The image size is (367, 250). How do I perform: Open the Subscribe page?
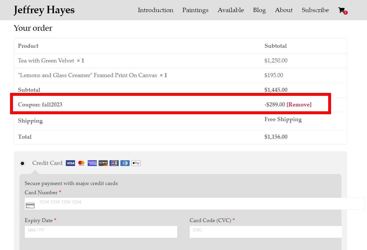click(x=315, y=10)
